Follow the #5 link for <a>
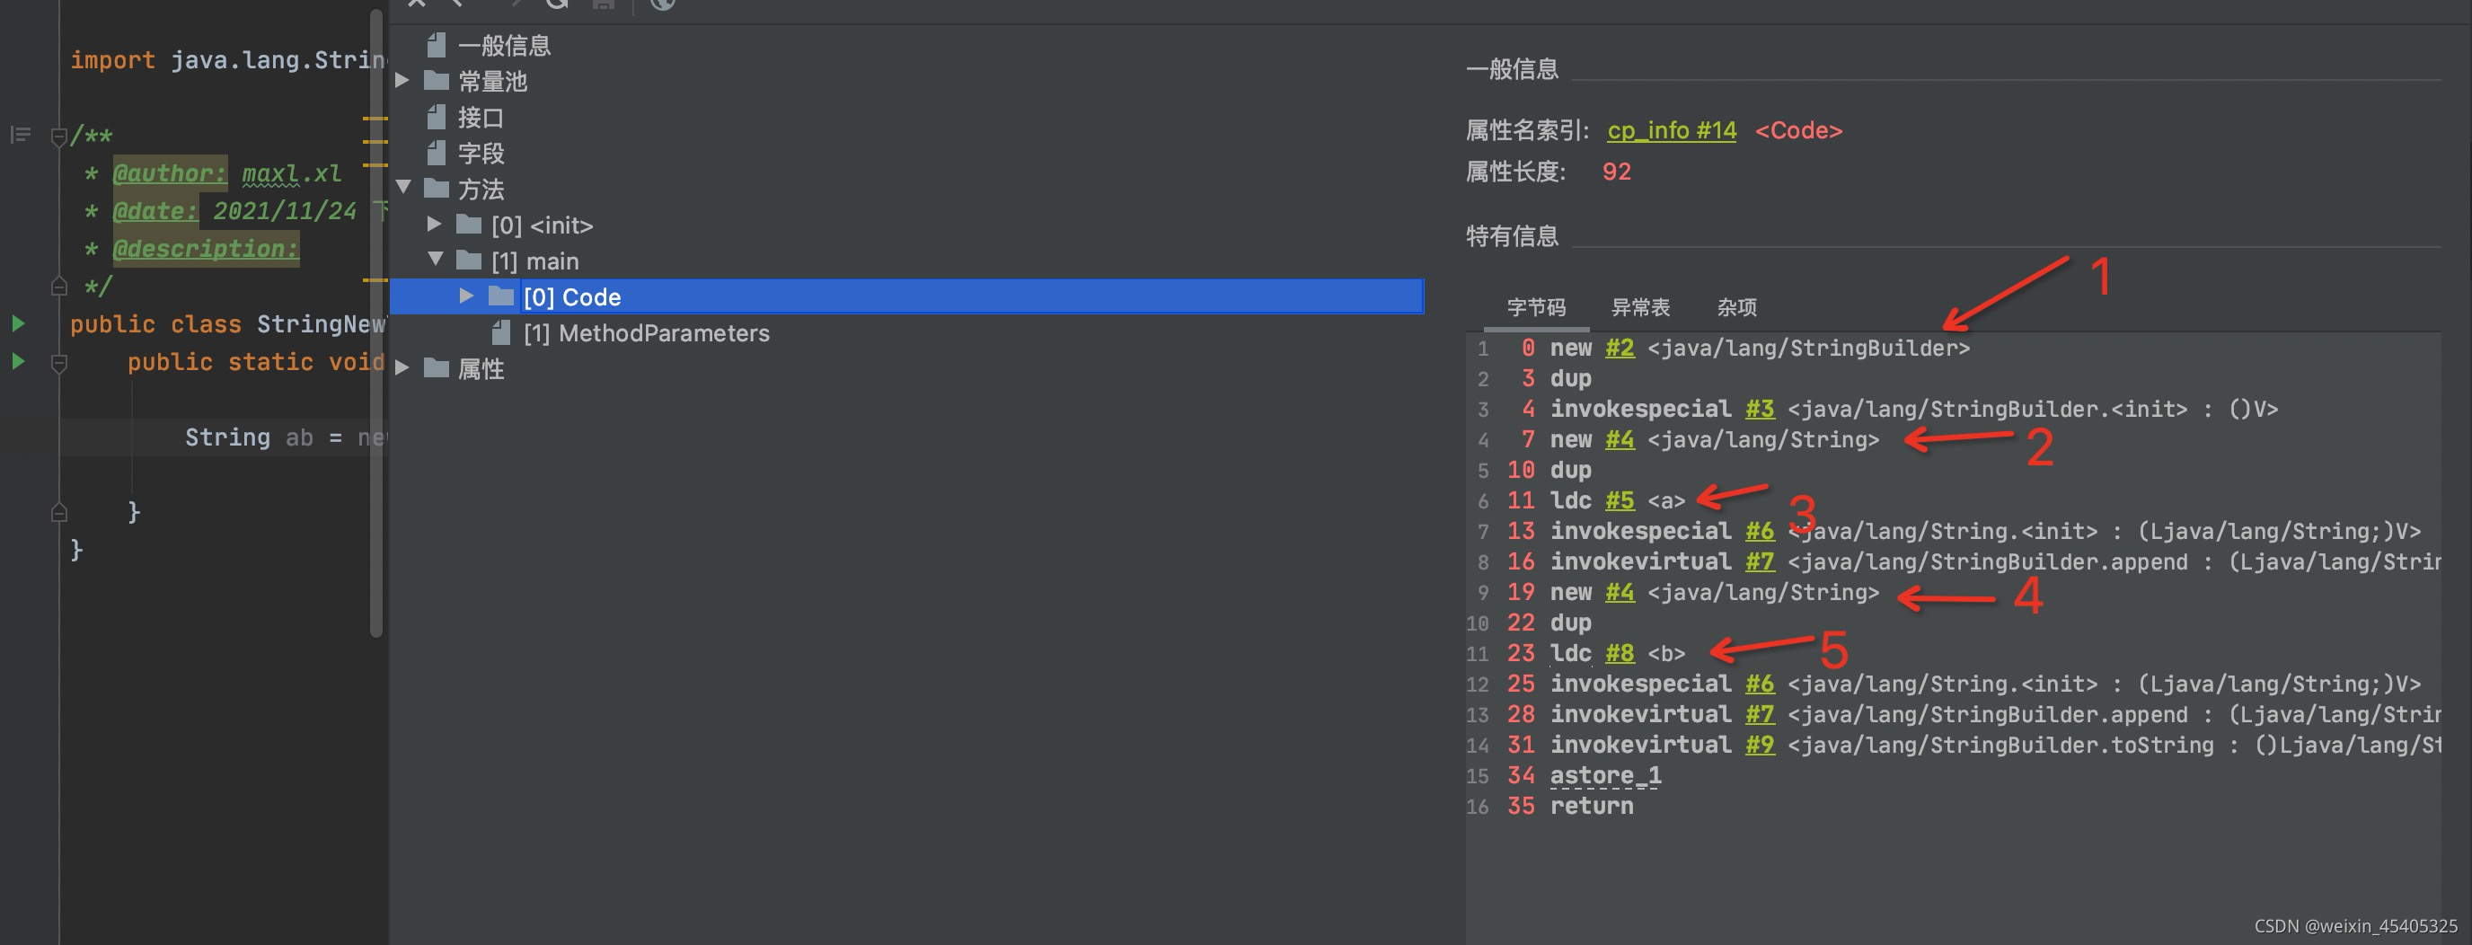The height and width of the screenshot is (945, 2472). 1620,501
